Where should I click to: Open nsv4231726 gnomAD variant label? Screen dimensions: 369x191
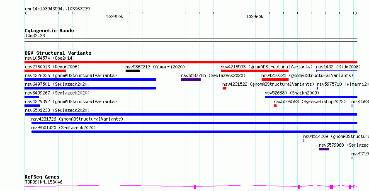(x=77, y=119)
